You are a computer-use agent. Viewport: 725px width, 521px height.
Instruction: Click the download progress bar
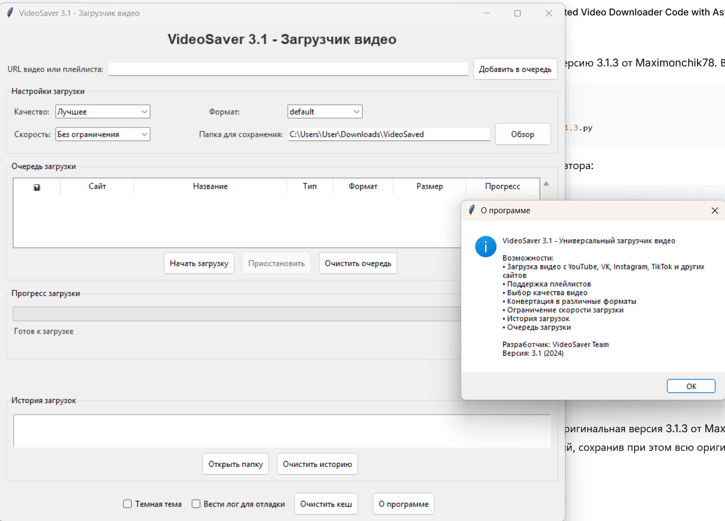pos(237,314)
